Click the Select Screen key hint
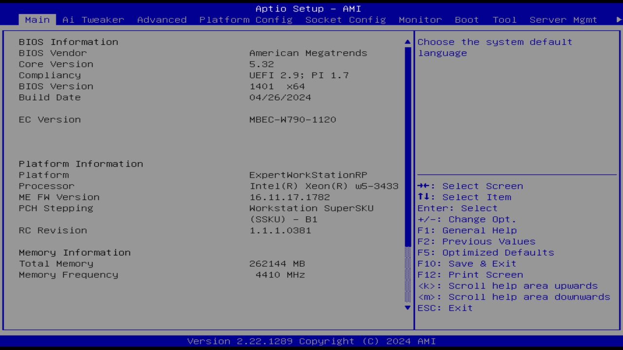 tap(470, 186)
